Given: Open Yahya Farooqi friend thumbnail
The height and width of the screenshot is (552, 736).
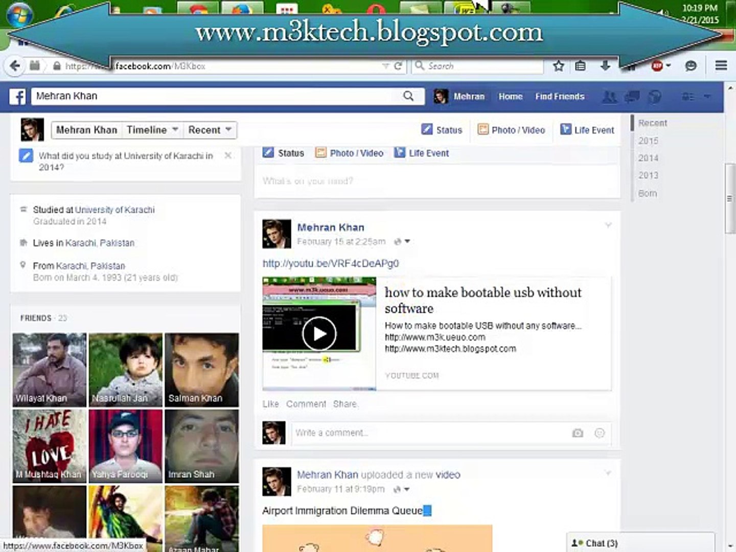Looking at the screenshot, I should click(126, 446).
